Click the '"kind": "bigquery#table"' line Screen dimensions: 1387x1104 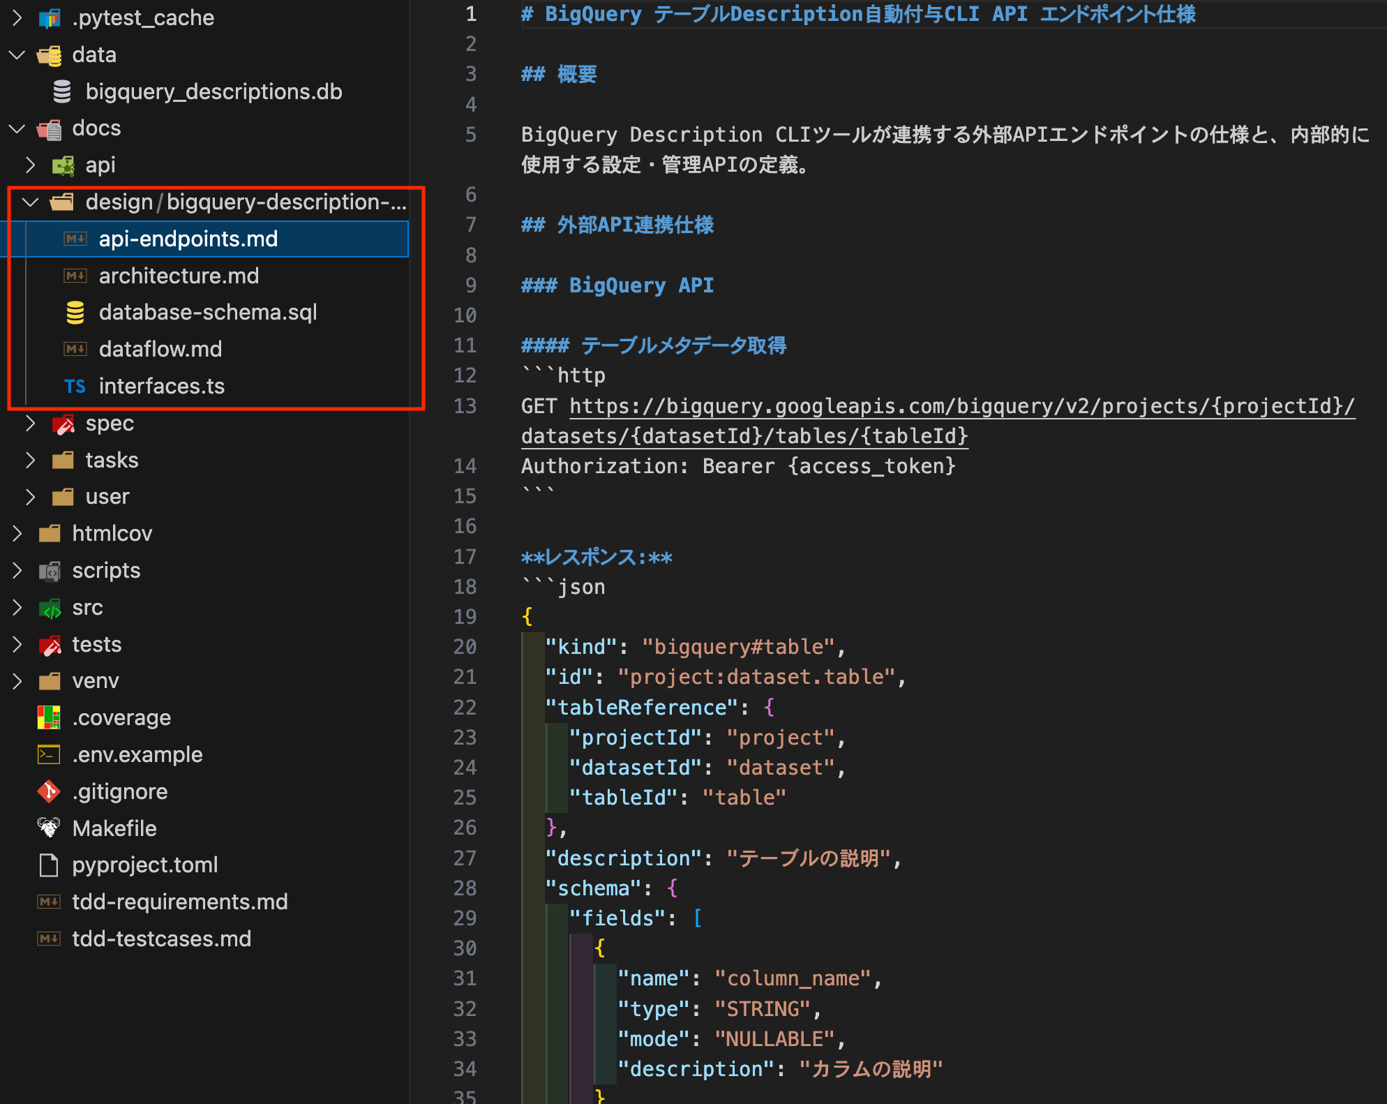pyautogui.click(x=696, y=647)
